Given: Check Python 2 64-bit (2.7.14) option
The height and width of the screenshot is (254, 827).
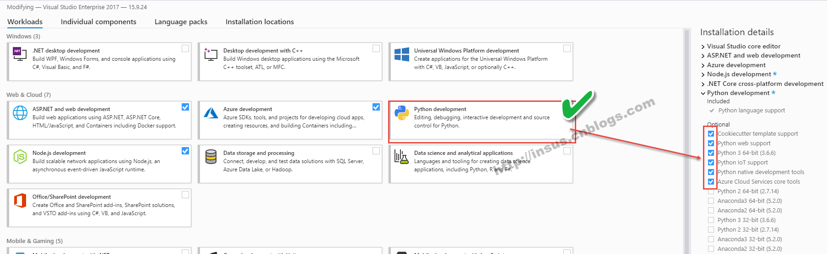Looking at the screenshot, I should pyautogui.click(x=711, y=191).
